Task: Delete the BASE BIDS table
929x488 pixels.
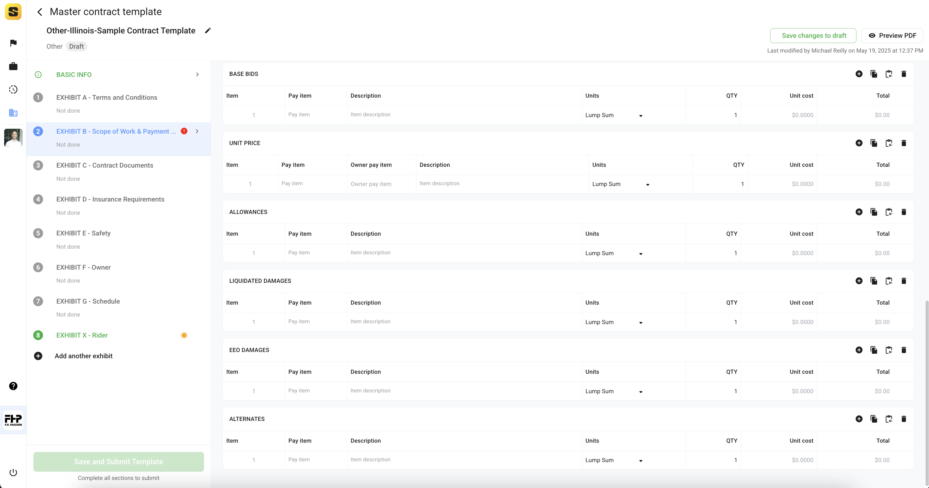Action: 904,74
